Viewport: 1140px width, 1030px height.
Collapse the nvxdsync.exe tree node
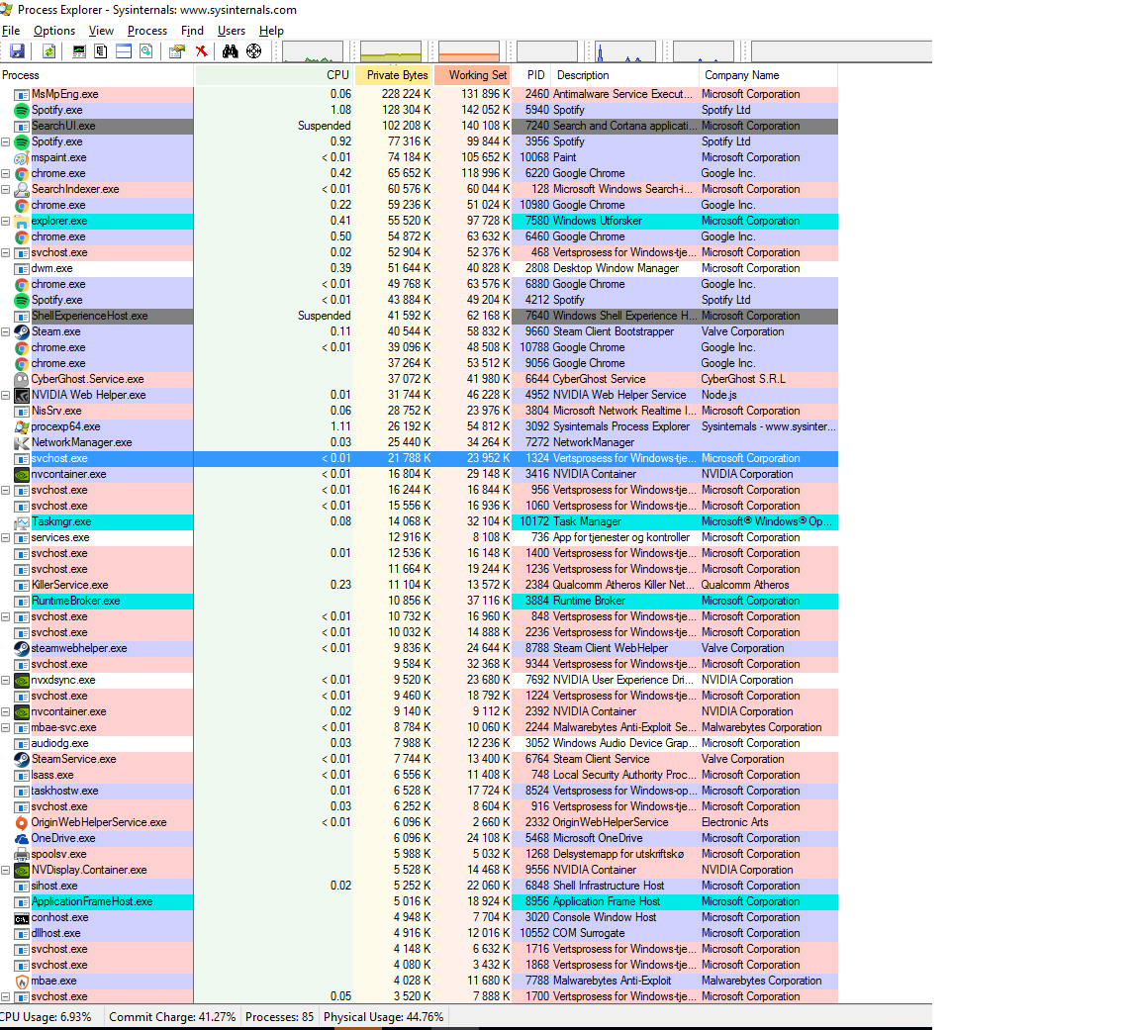point(6,681)
